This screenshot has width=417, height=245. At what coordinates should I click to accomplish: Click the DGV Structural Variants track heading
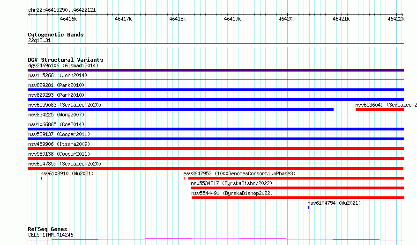click(x=66, y=60)
